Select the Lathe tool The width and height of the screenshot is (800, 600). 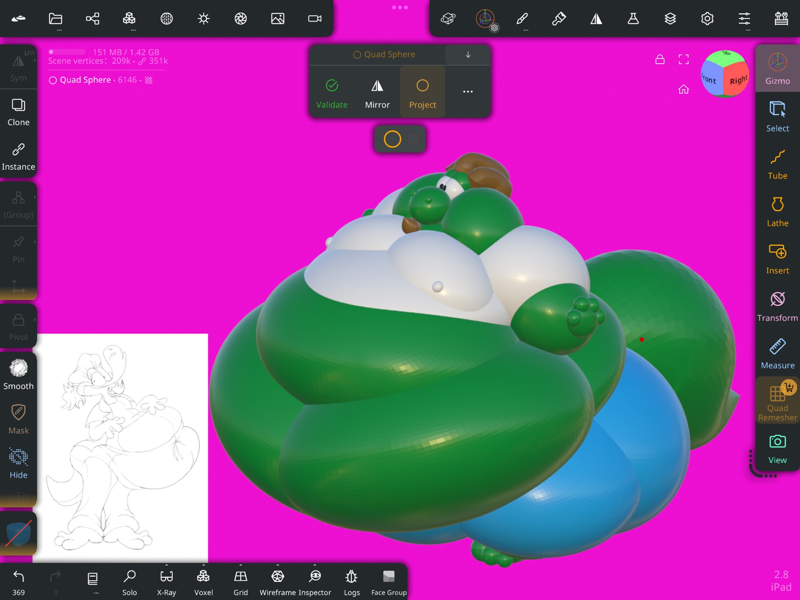coord(777,212)
